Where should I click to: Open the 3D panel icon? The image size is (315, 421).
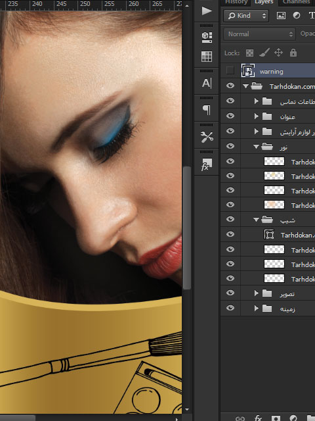click(207, 37)
